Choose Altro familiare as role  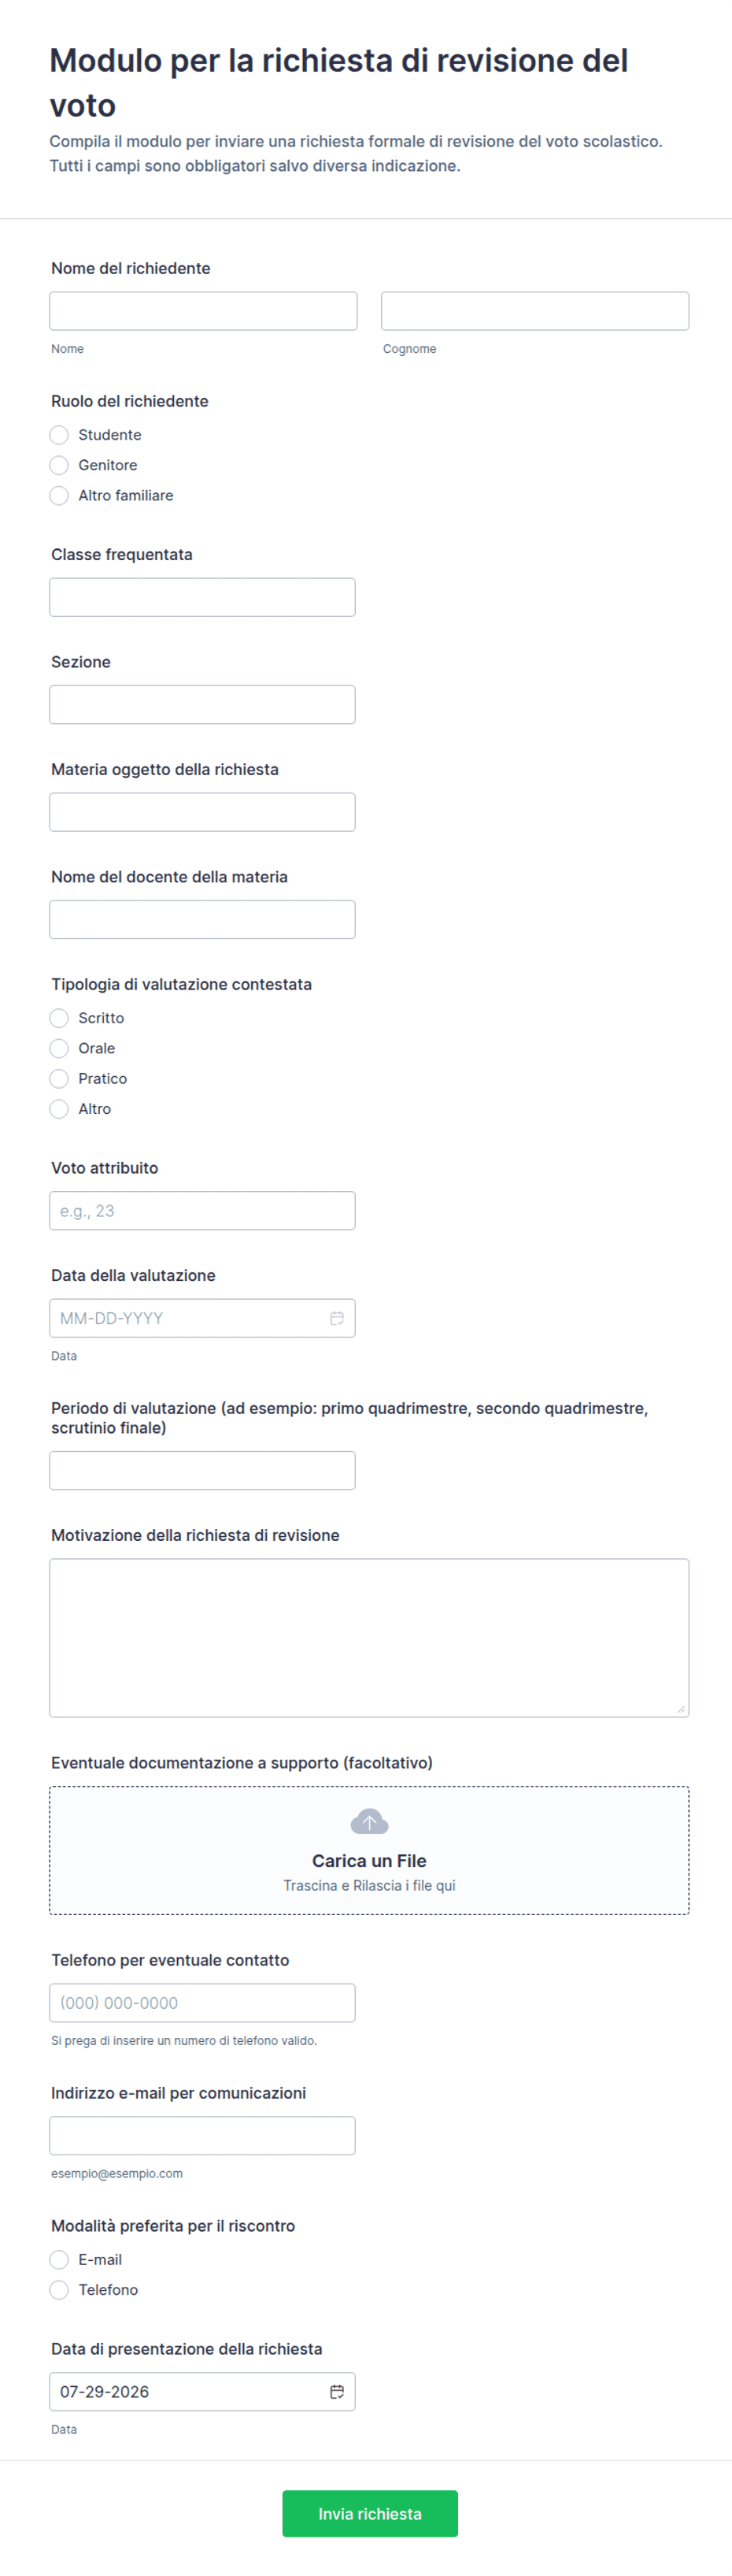point(59,495)
